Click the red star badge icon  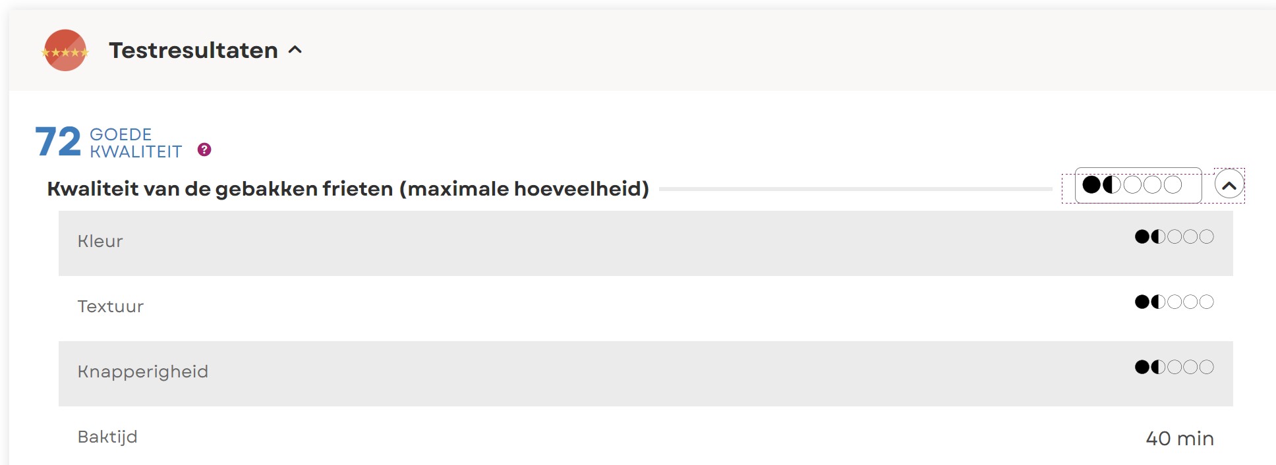point(65,51)
